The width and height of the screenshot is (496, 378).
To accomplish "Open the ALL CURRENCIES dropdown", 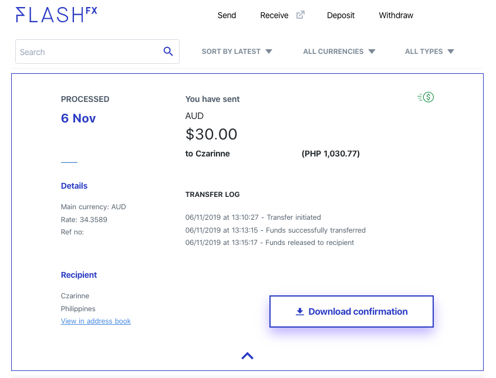I will [x=339, y=52].
